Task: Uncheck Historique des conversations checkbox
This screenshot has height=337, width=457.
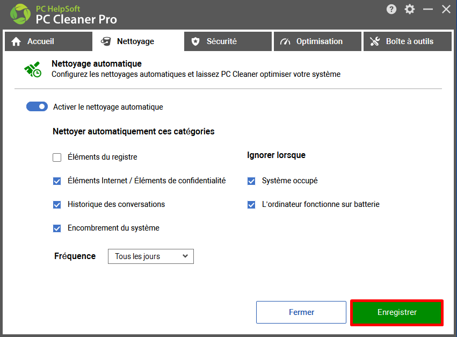Action: [x=57, y=205]
